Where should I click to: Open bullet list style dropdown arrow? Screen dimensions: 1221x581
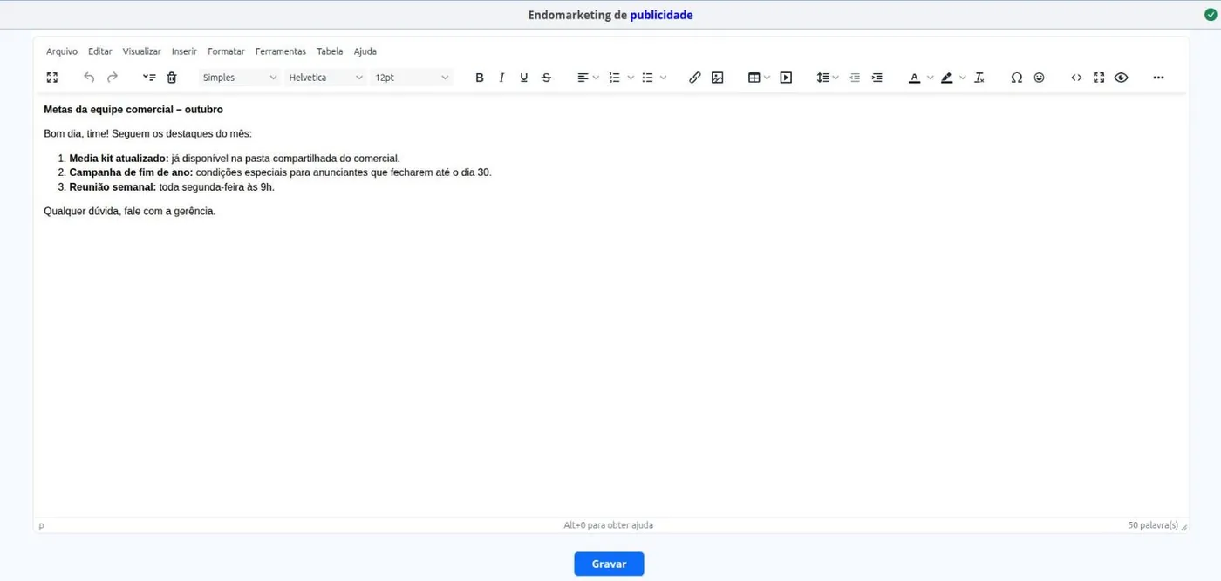pos(664,78)
